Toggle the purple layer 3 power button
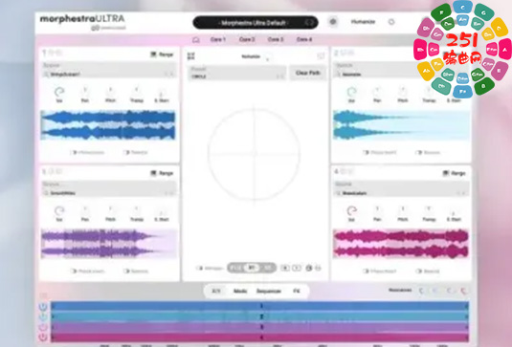The width and height of the screenshot is (512, 347). click(x=43, y=327)
